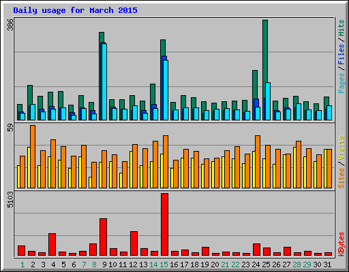Click the orange visits bar for day 28

point(299,165)
